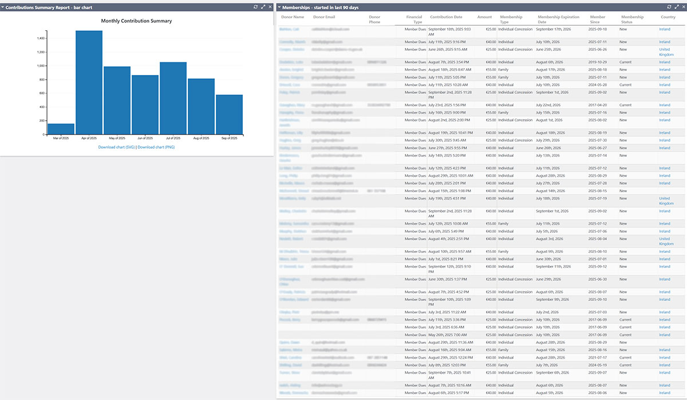Click the Mar of 2025 bar

[x=61, y=129]
